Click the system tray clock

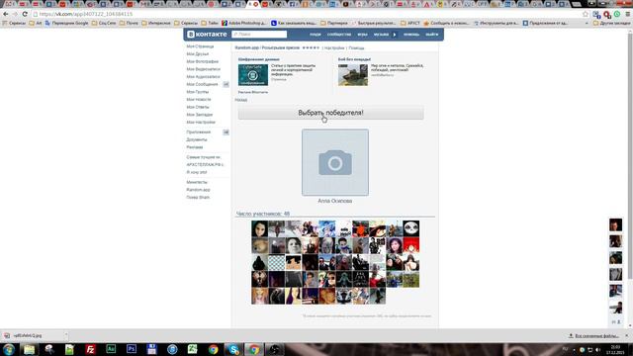pyautogui.click(x=615, y=349)
